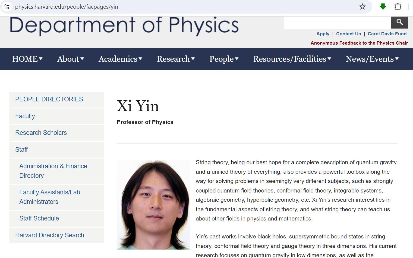Click the Department of Physics logo
Viewport: 413px width, 258px height.
coord(124,26)
